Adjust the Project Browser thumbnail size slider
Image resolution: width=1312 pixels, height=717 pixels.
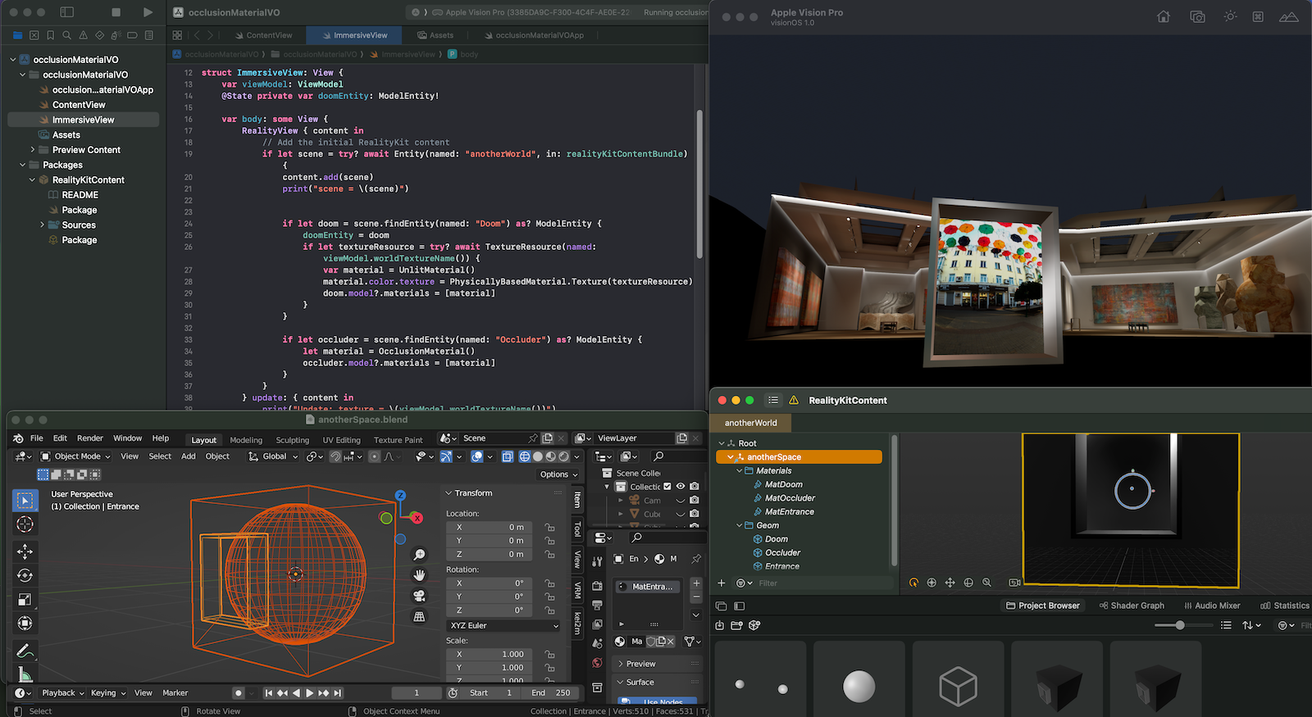pyautogui.click(x=1179, y=625)
